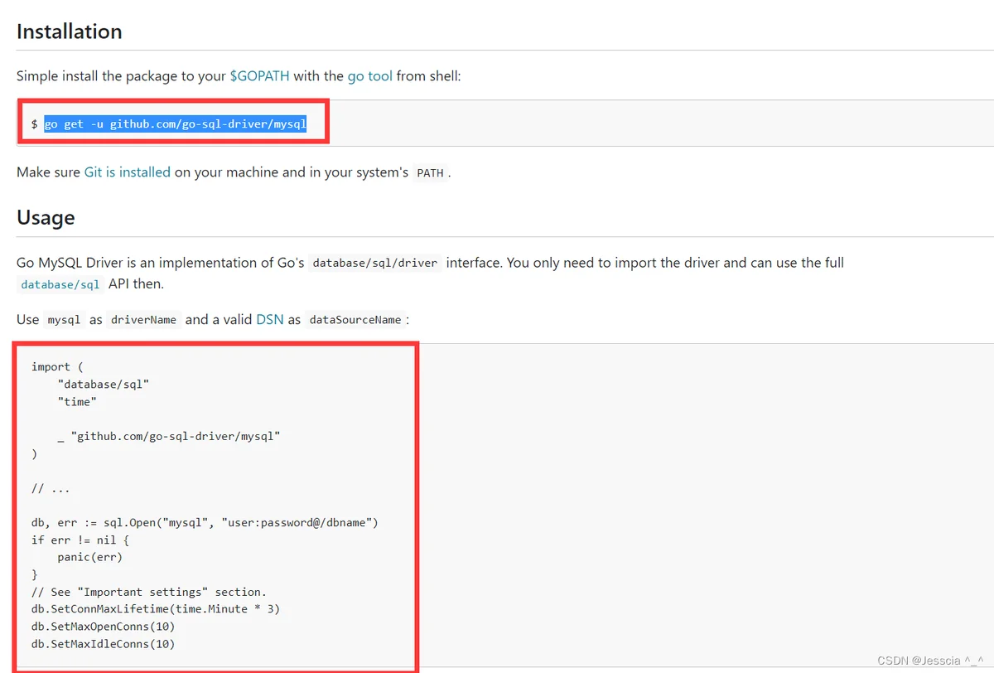Viewport: 994px width, 673px height.
Task: Click the "database/sql" import line
Action: point(104,384)
